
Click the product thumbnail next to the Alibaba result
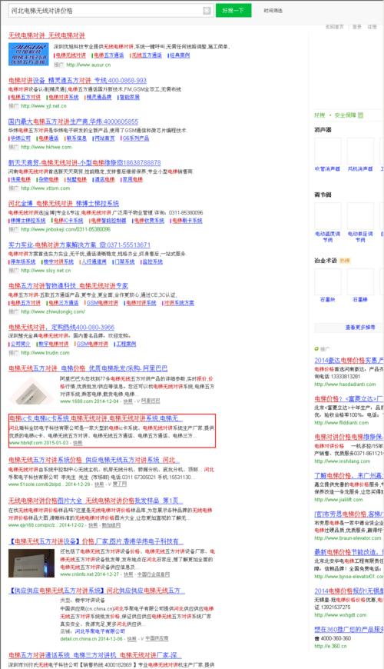pyautogui.click(x=31, y=390)
